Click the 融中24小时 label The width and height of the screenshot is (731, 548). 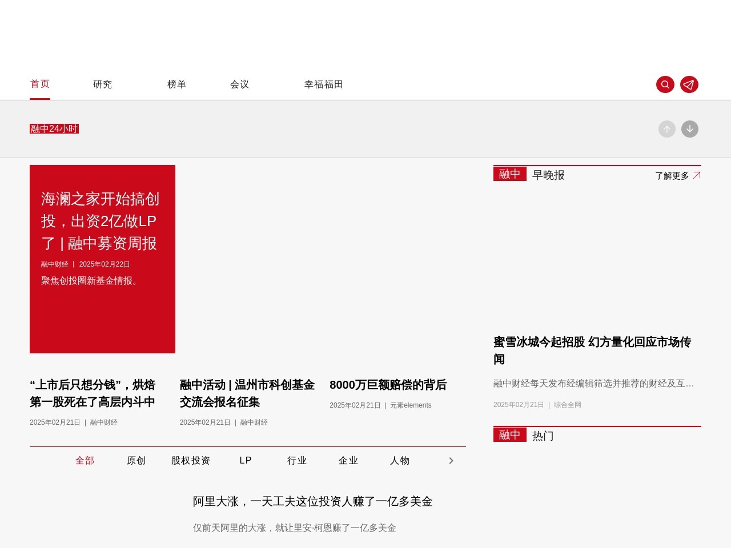(54, 129)
